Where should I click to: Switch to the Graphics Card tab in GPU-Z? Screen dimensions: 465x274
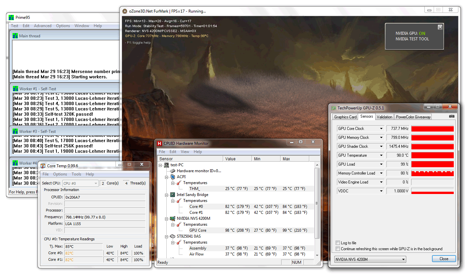[x=345, y=117]
